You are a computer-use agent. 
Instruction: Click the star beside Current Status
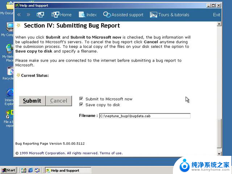coord(18,75)
